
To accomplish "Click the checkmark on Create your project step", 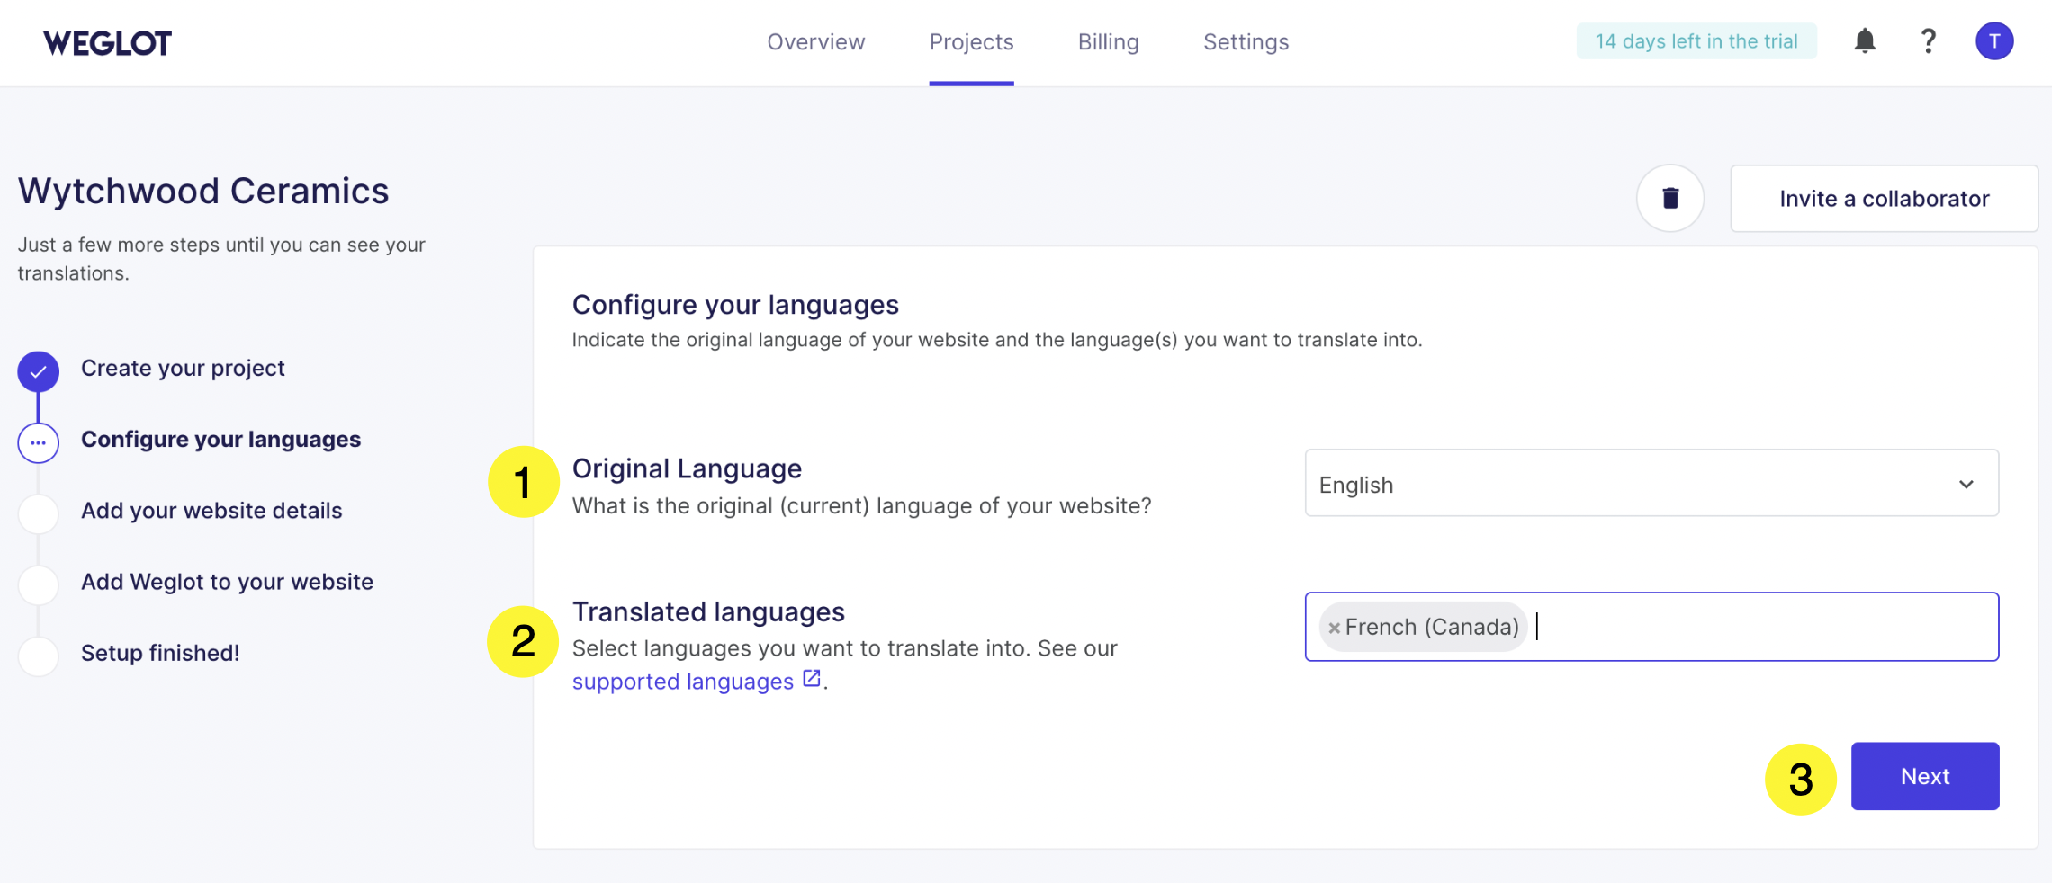I will pyautogui.click(x=38, y=370).
